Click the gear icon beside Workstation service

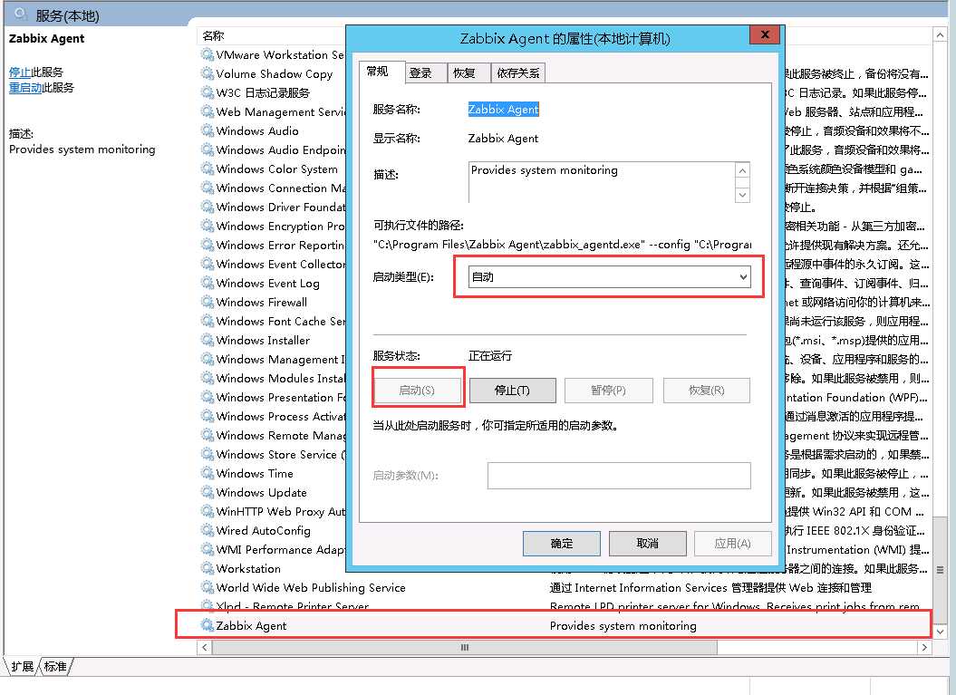tap(208, 568)
